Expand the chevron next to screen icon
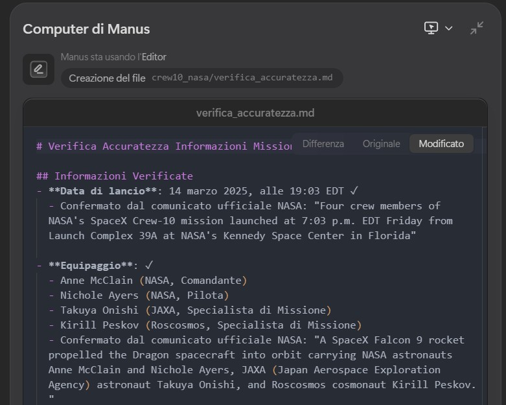506x405 pixels. (x=448, y=29)
